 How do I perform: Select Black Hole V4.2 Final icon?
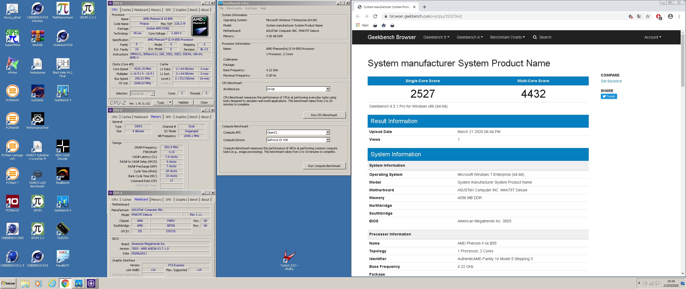click(x=63, y=67)
